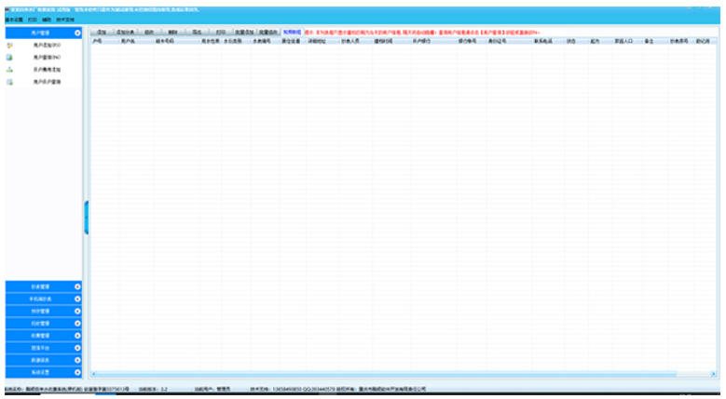726x399 pixels.
Task: Sort by the 用户名 column header
Action: (x=128, y=42)
